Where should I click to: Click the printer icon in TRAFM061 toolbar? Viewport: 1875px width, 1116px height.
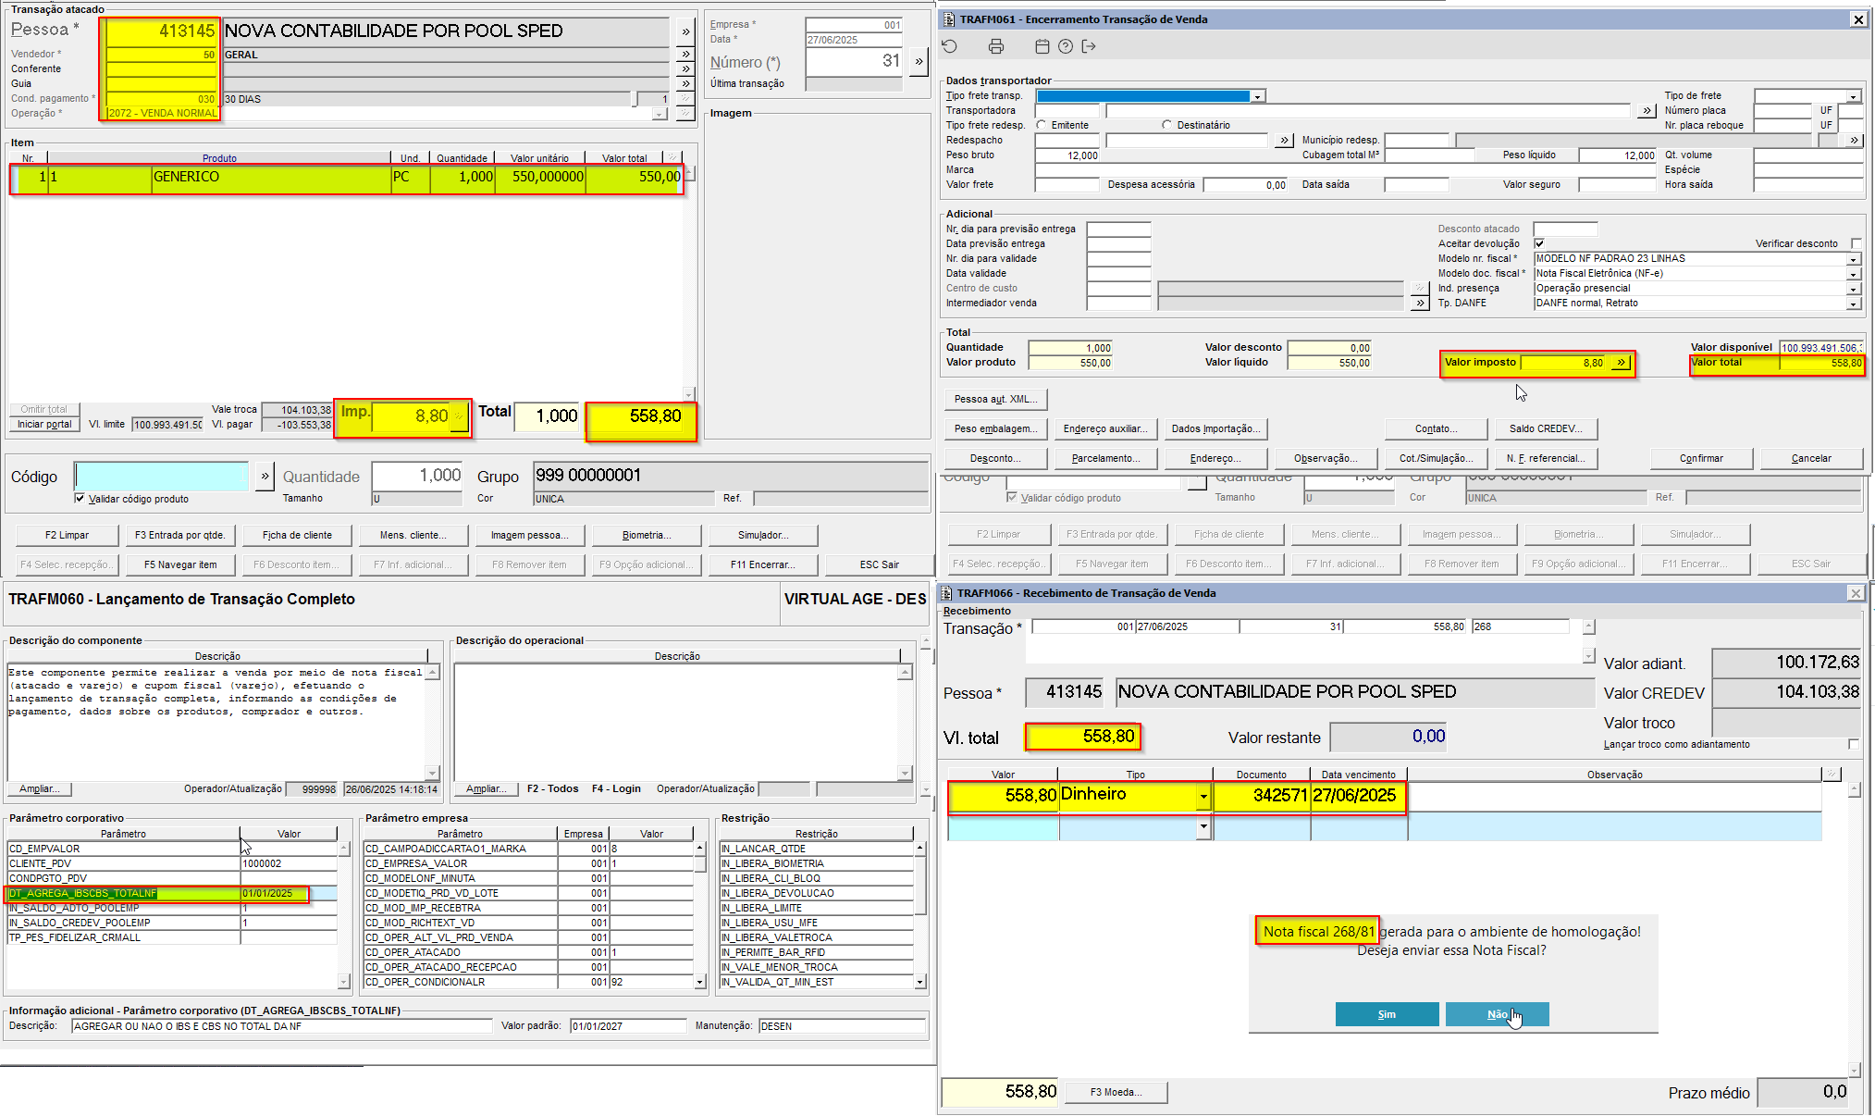click(995, 46)
